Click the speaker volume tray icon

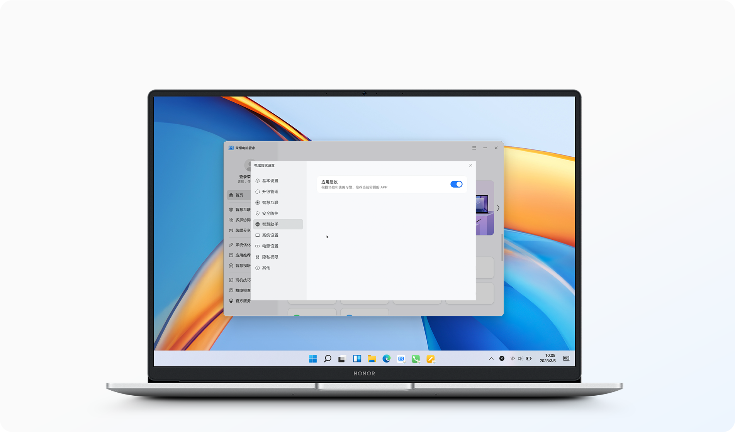520,359
